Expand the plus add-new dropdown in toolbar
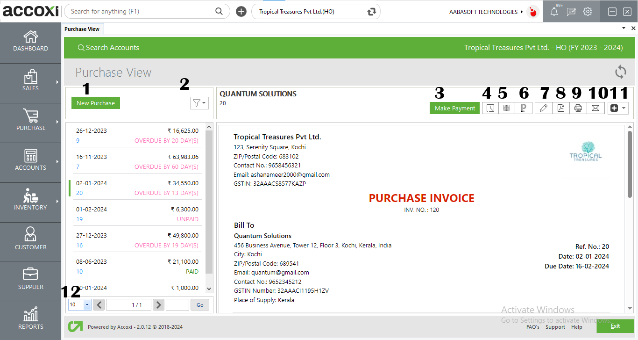This screenshot has height=340, width=638. pos(617,108)
